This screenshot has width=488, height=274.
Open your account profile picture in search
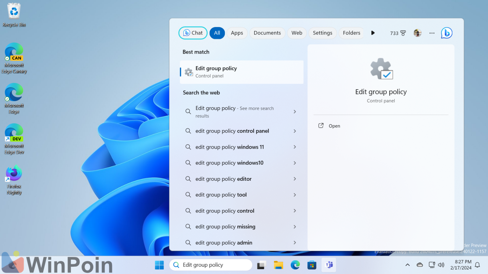click(417, 33)
